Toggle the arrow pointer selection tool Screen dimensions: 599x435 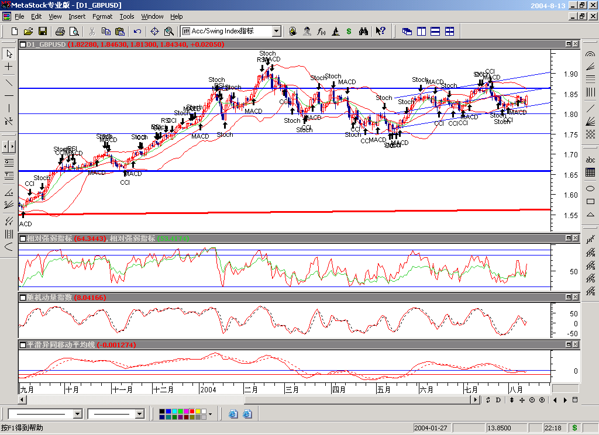[x=9, y=54]
